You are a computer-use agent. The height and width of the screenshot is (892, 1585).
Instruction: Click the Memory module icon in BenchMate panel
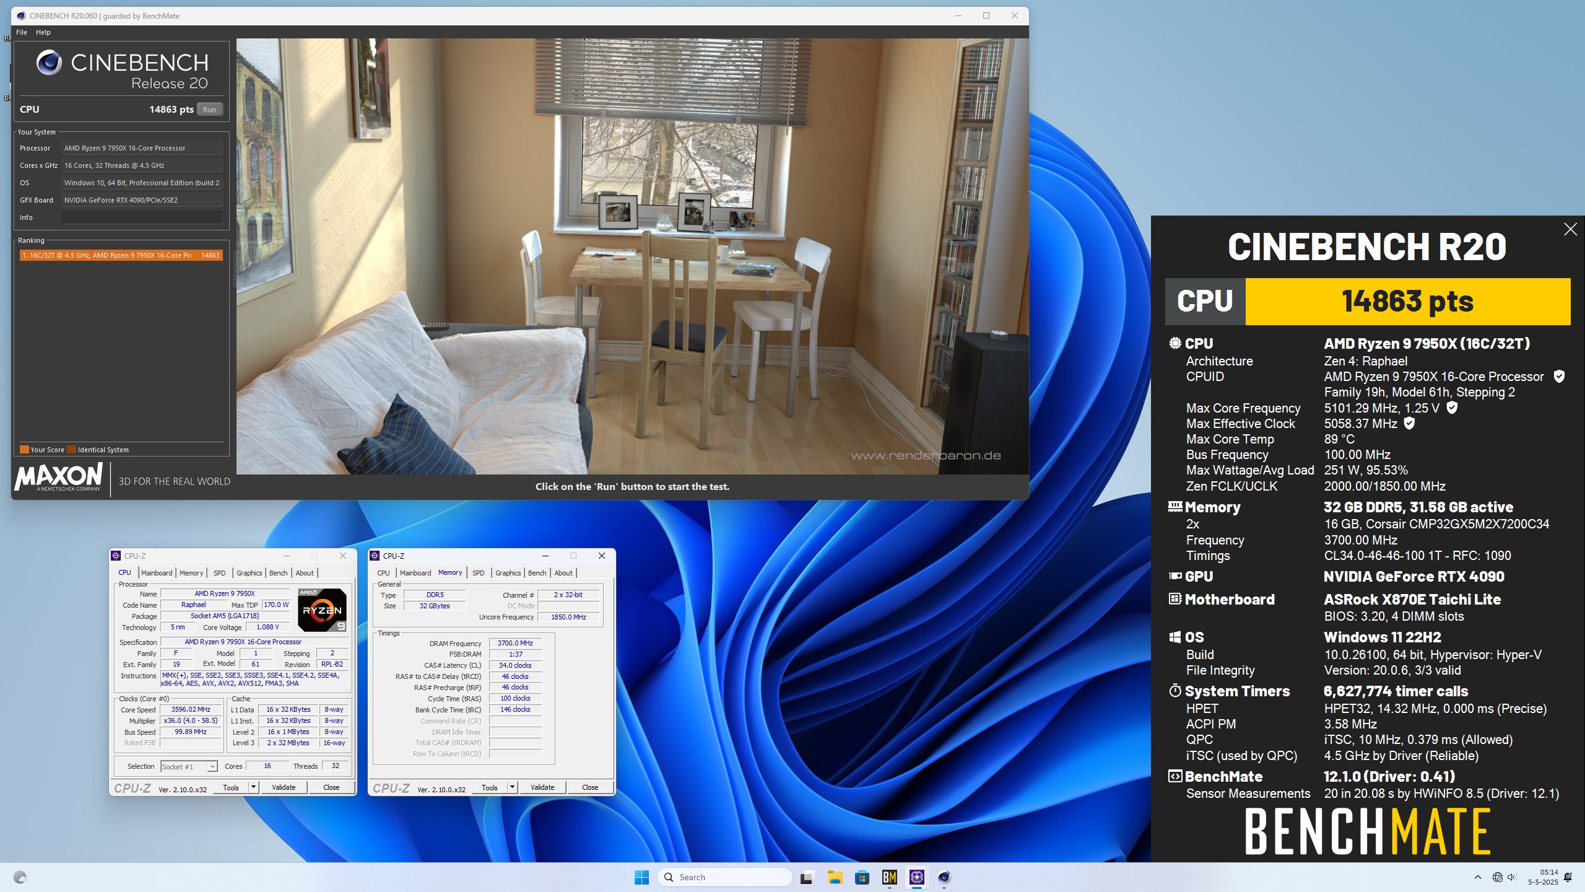(x=1175, y=507)
